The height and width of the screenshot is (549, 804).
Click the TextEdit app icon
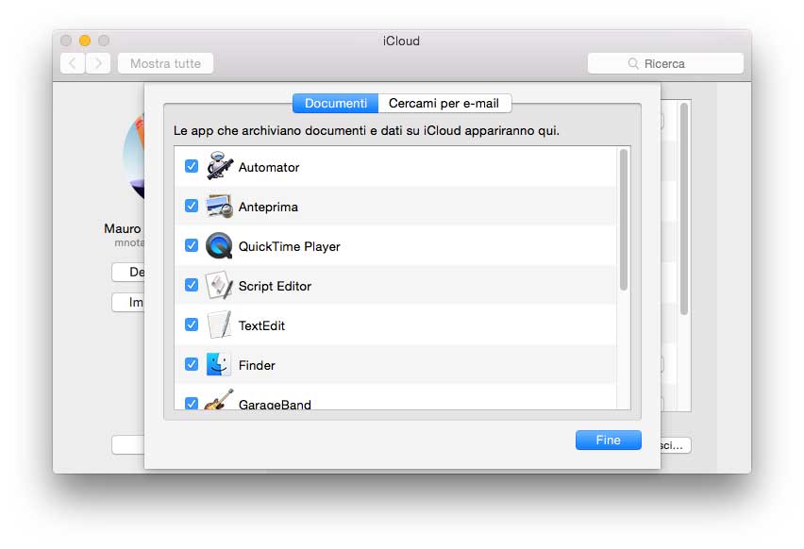(x=220, y=325)
